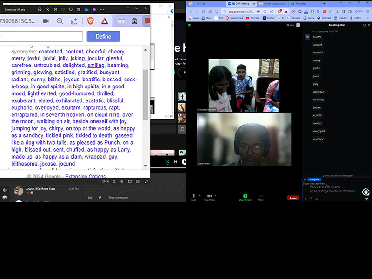Open emoji picker in the messaging app
The image size is (372, 279).
click(x=90, y=197)
